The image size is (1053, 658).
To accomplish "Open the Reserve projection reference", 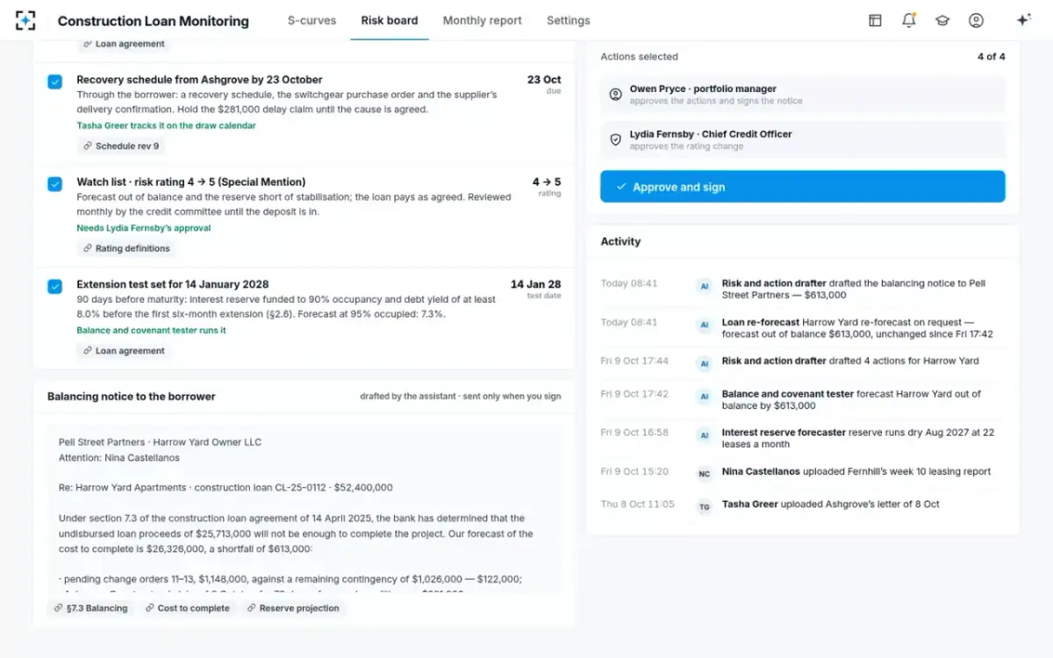I will pyautogui.click(x=292, y=608).
